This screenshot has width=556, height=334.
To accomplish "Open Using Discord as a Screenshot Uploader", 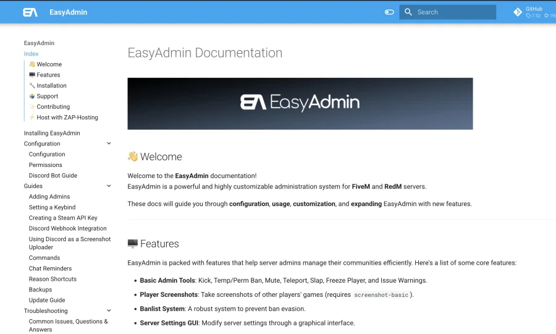I will pos(69,243).
